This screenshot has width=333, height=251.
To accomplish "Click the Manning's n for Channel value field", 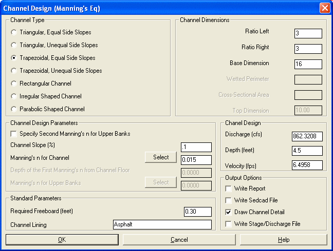I will (x=196, y=160).
